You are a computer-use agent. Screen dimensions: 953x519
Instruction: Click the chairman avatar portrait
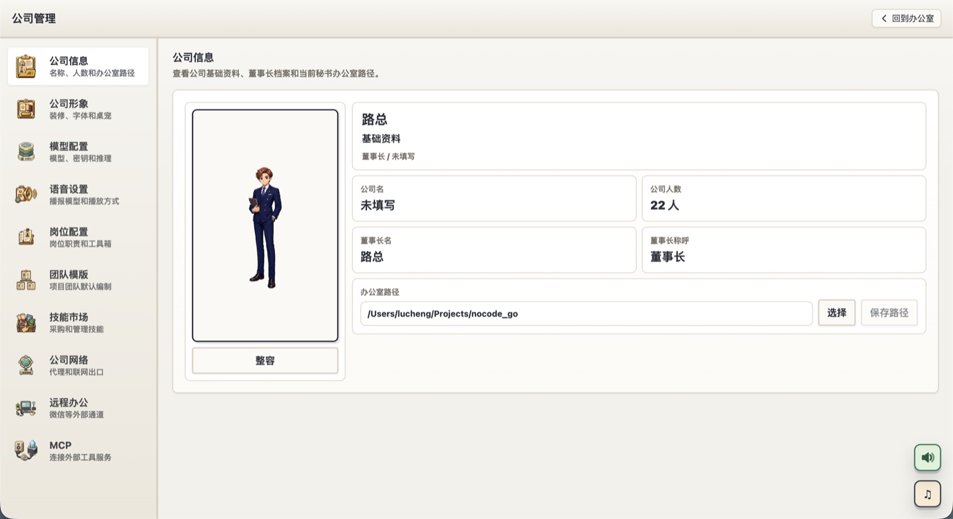[x=265, y=225]
